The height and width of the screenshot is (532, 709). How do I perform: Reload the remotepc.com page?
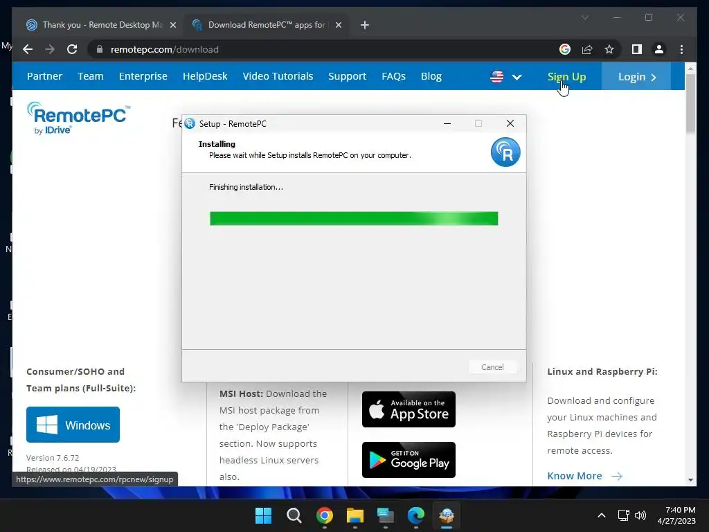(x=72, y=49)
